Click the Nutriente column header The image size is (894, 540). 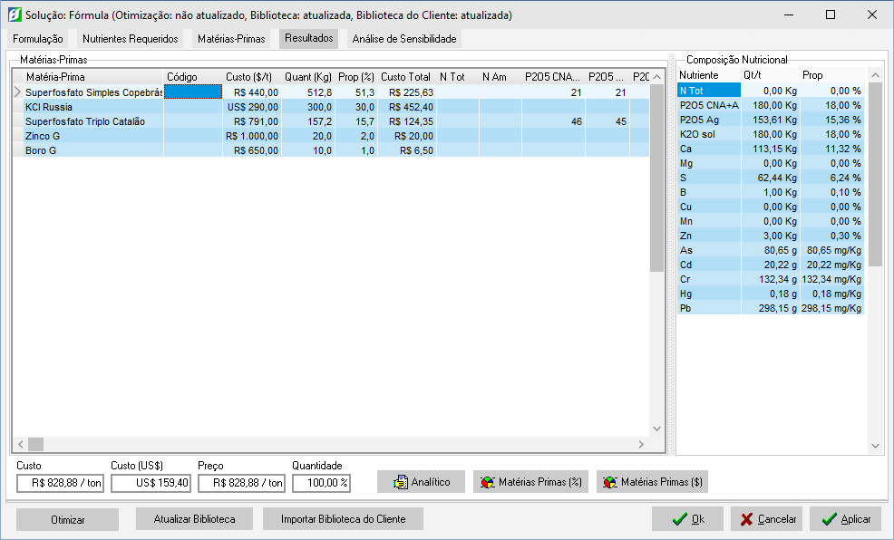click(x=709, y=75)
